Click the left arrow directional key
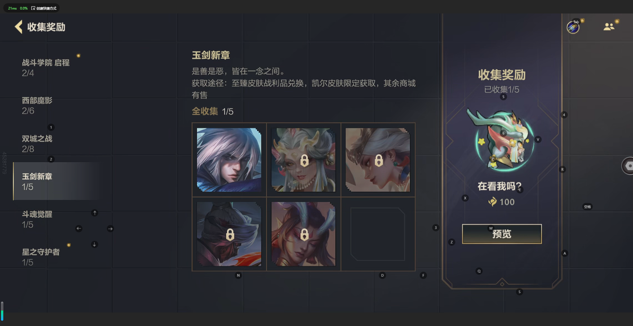633x326 pixels. coord(79,229)
